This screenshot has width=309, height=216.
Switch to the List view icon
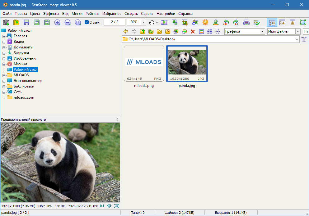point(218,31)
